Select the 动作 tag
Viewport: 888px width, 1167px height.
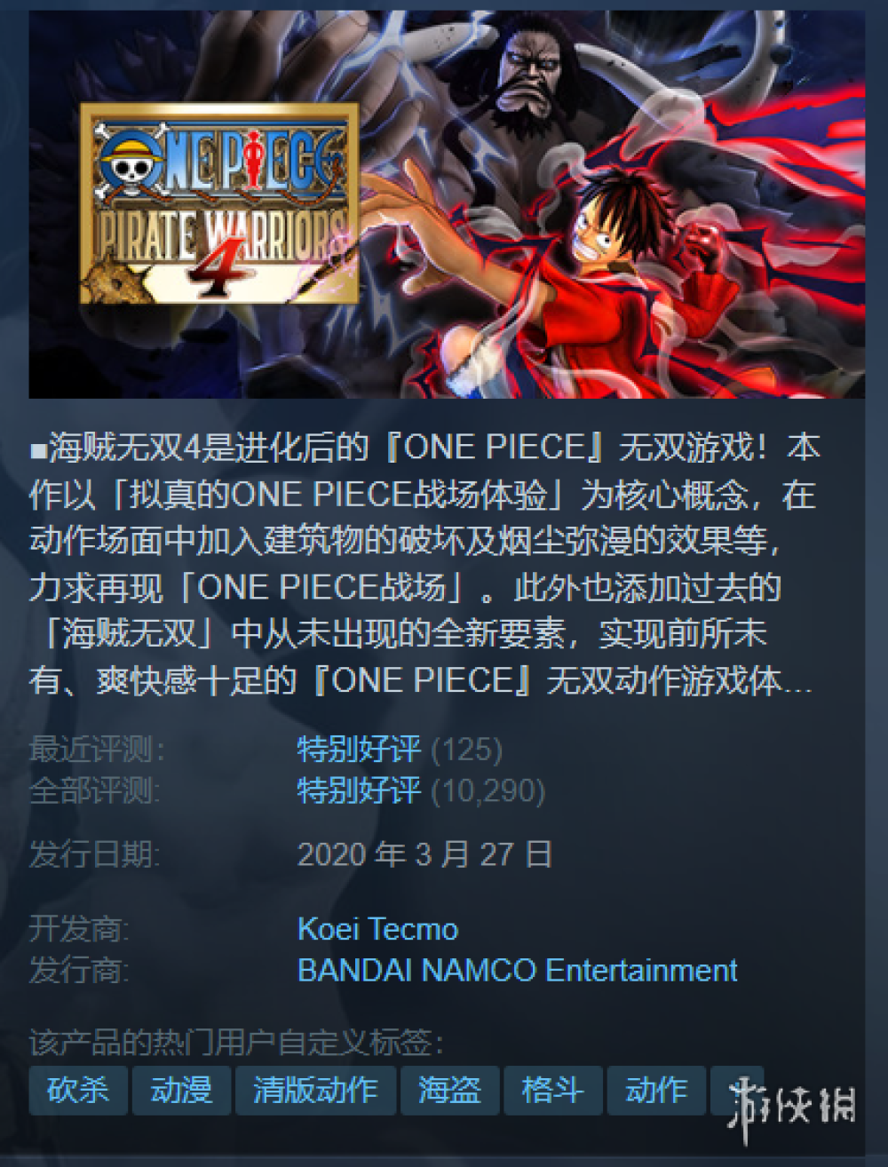point(656,1090)
